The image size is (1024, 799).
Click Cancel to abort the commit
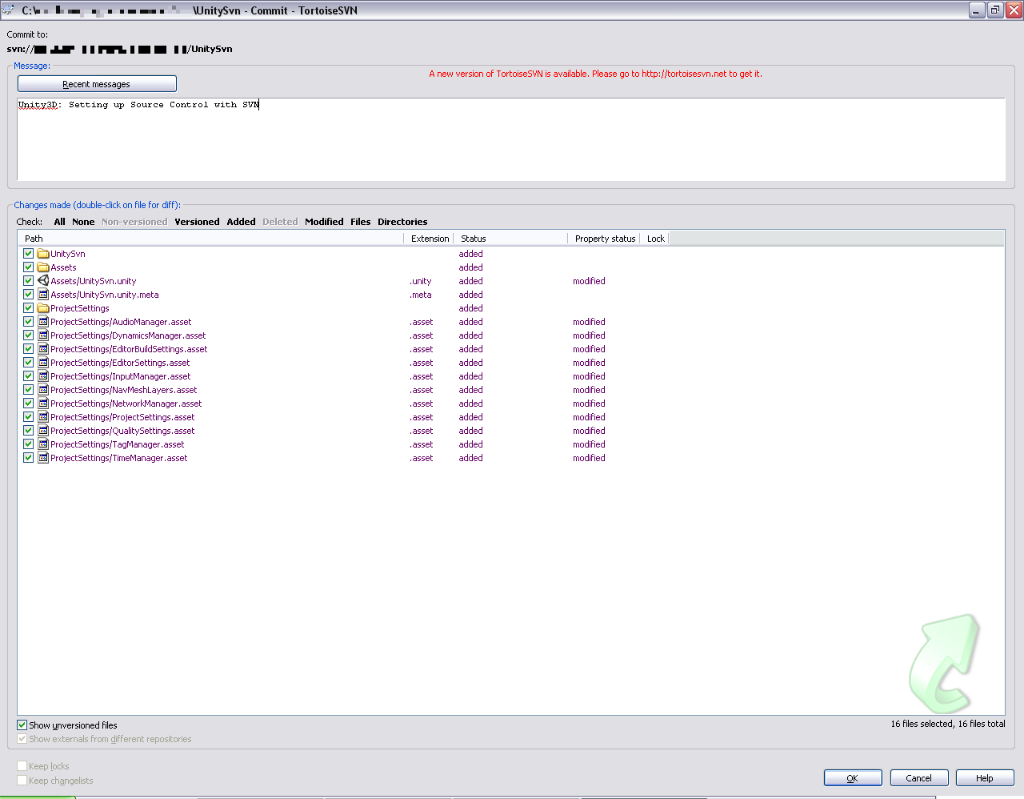918,777
